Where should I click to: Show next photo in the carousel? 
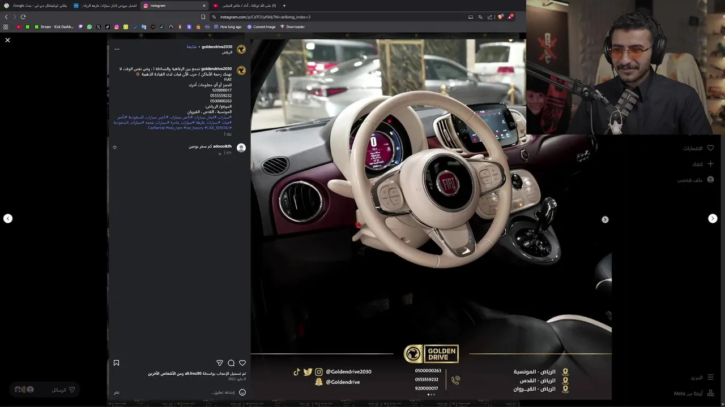point(605,219)
